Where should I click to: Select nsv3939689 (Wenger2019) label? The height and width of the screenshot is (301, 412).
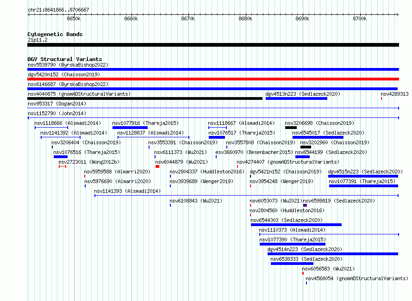tap(201, 181)
